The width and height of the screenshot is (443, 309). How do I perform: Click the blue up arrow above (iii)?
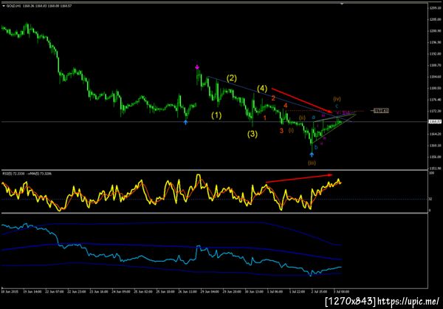[312, 154]
